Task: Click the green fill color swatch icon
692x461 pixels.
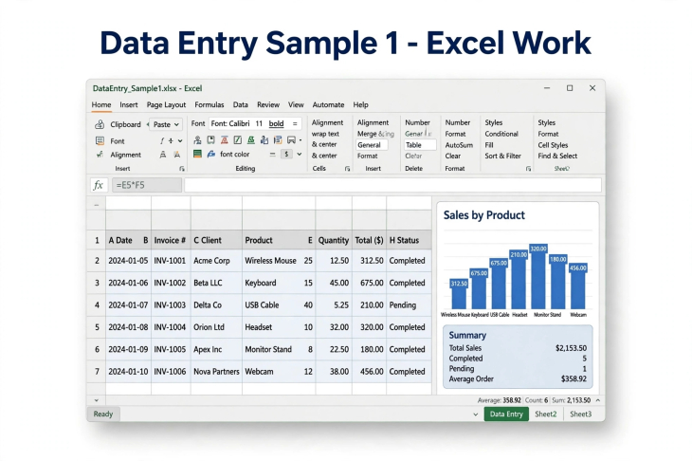Action: (197, 154)
